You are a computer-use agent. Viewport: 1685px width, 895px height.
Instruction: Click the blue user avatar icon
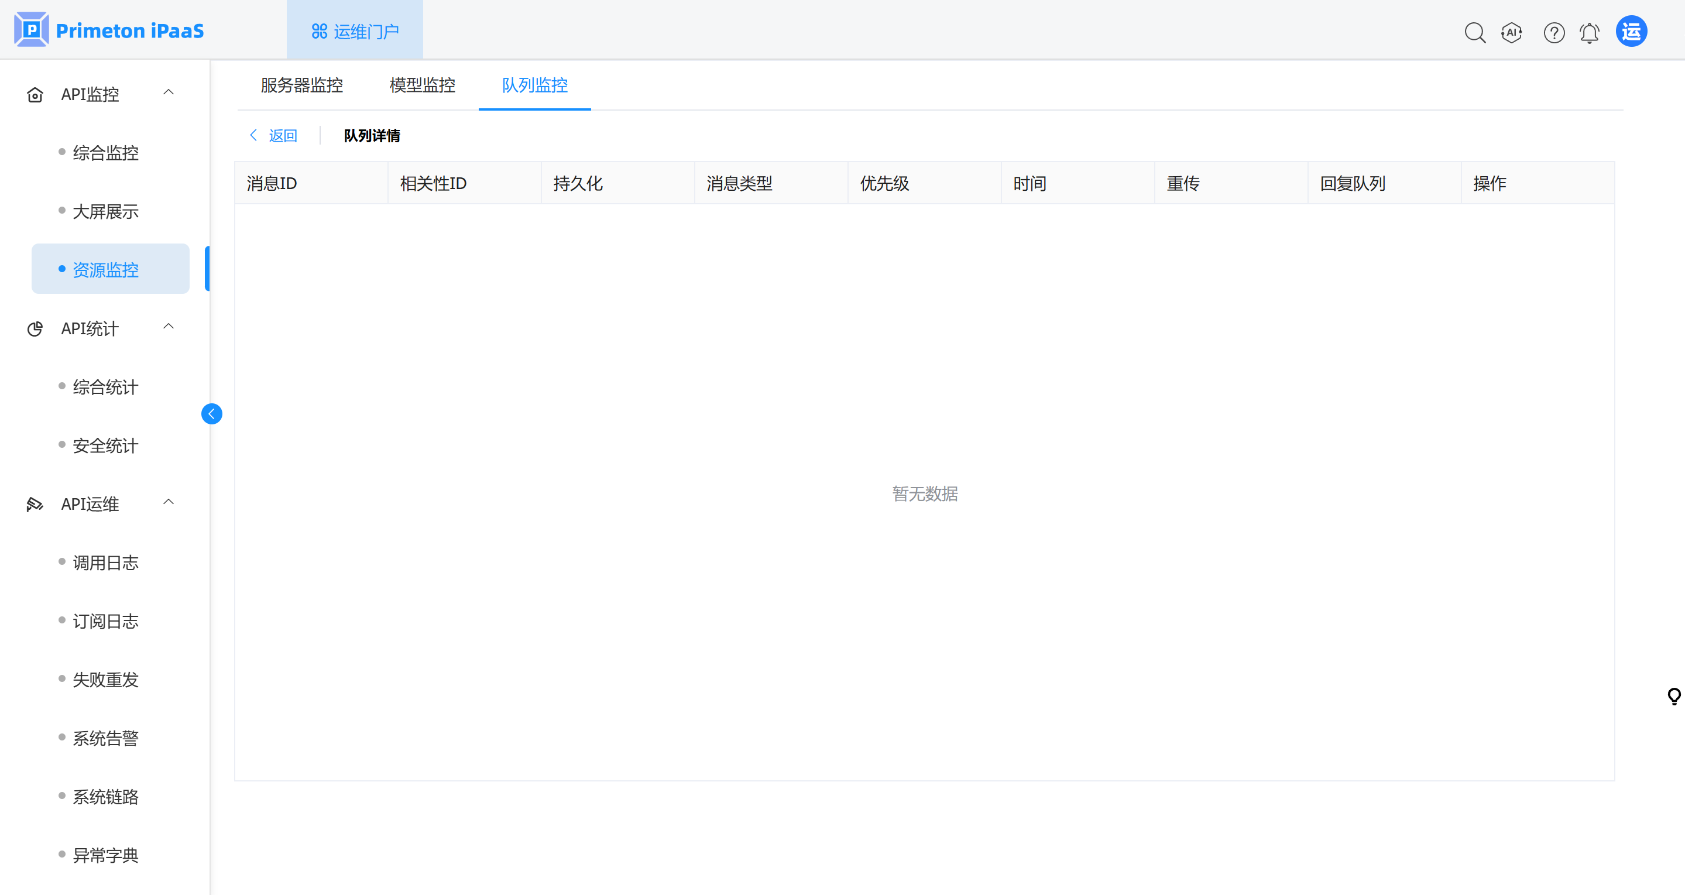[x=1631, y=32]
